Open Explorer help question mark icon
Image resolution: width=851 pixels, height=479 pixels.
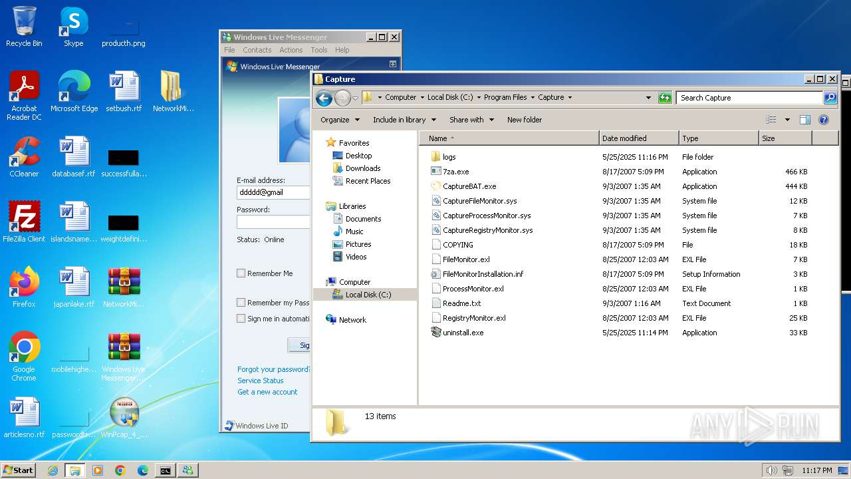[x=824, y=120]
